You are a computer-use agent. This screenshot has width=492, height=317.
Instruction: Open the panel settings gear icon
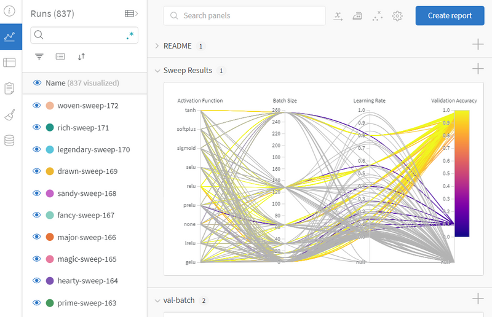(x=397, y=16)
